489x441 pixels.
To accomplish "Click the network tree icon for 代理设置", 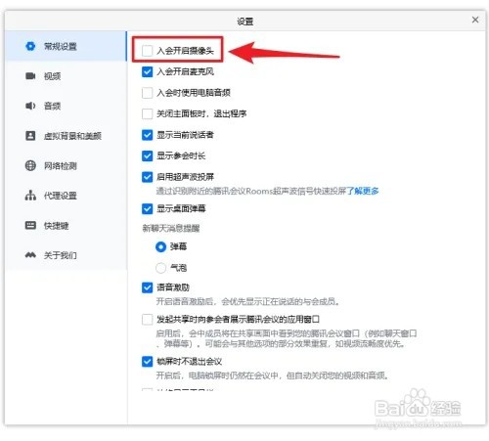I will coord(30,196).
